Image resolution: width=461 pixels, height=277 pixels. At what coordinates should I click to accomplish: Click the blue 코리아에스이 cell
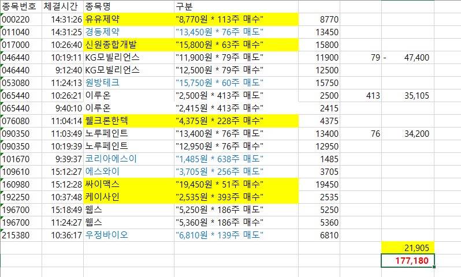pyautogui.click(x=129, y=159)
